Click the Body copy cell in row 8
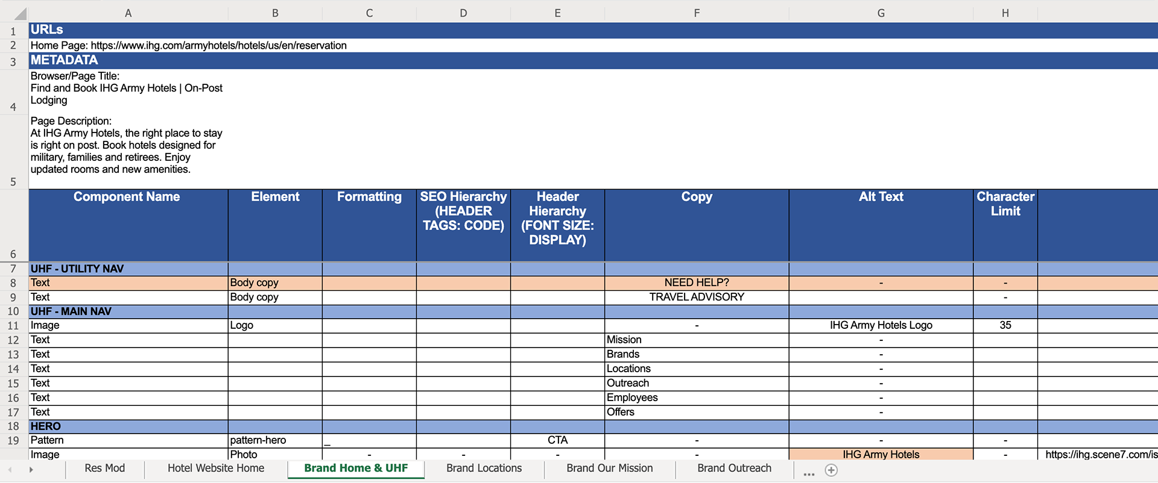The width and height of the screenshot is (1158, 483). (x=275, y=282)
